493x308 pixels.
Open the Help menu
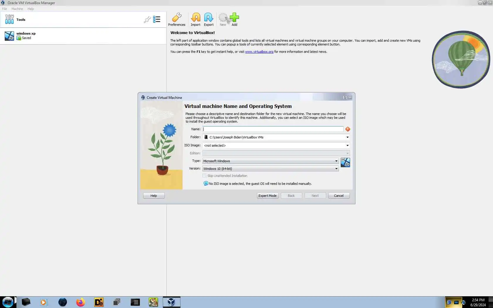pos(31,9)
